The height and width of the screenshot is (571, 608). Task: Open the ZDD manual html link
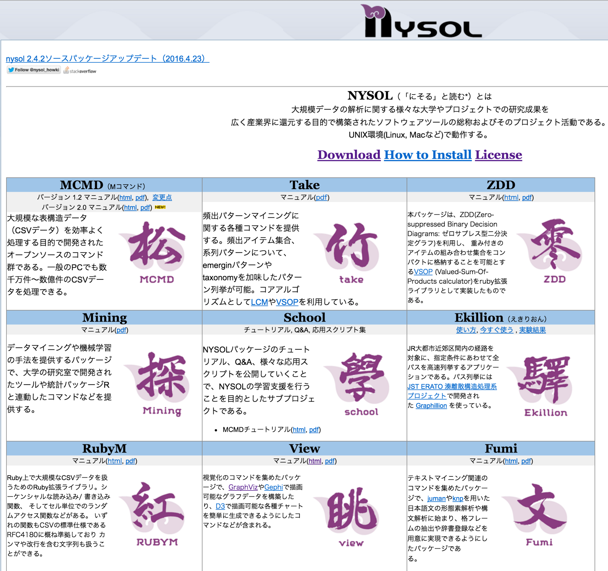click(x=511, y=197)
